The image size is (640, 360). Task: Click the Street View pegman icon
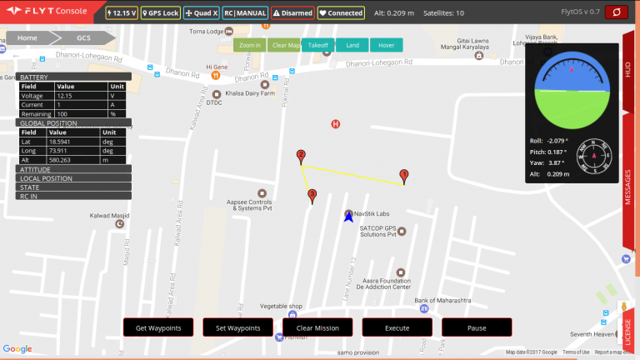coord(624,307)
